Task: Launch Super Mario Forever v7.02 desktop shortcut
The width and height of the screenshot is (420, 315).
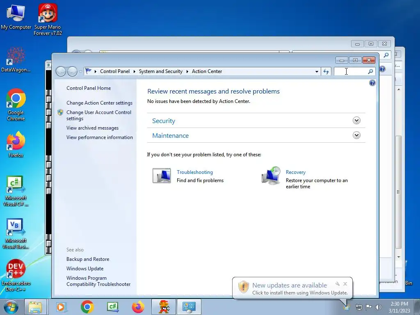Action: pos(48,19)
